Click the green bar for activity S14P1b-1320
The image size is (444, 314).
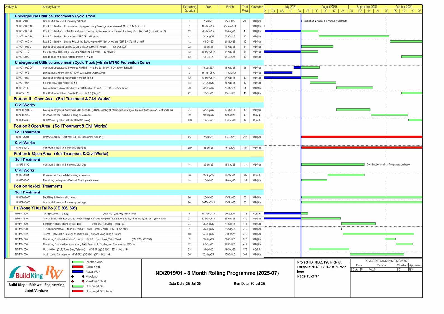tap(389, 115)
